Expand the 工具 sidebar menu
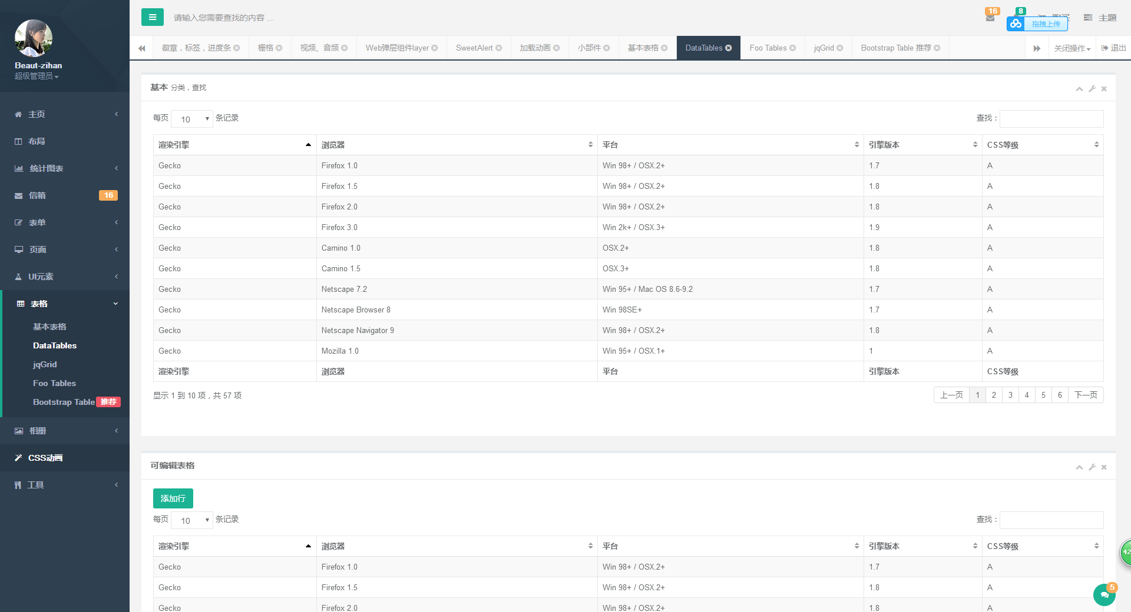This screenshot has height=612, width=1131. [x=65, y=485]
